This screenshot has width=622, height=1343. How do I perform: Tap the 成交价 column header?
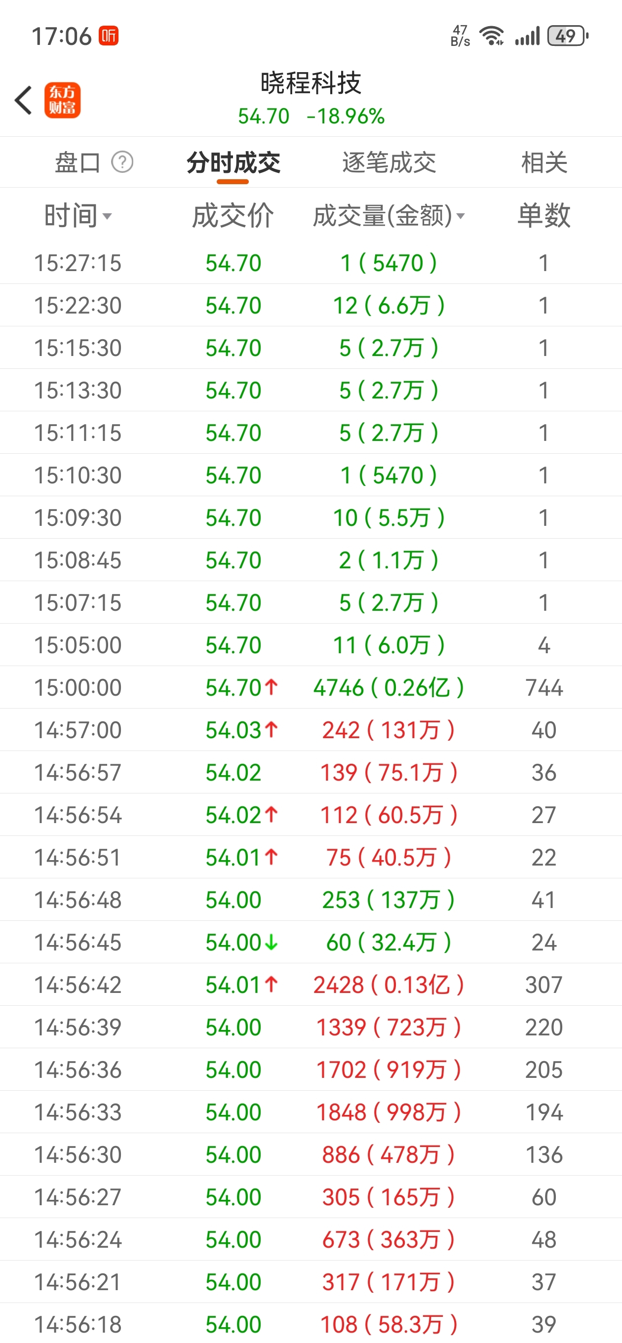233,216
